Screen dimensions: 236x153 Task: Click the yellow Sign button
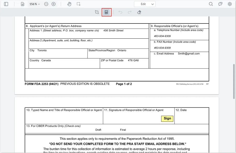[167, 119]
